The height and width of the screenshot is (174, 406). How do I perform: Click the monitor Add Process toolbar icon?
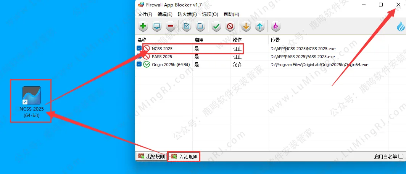pos(157,26)
